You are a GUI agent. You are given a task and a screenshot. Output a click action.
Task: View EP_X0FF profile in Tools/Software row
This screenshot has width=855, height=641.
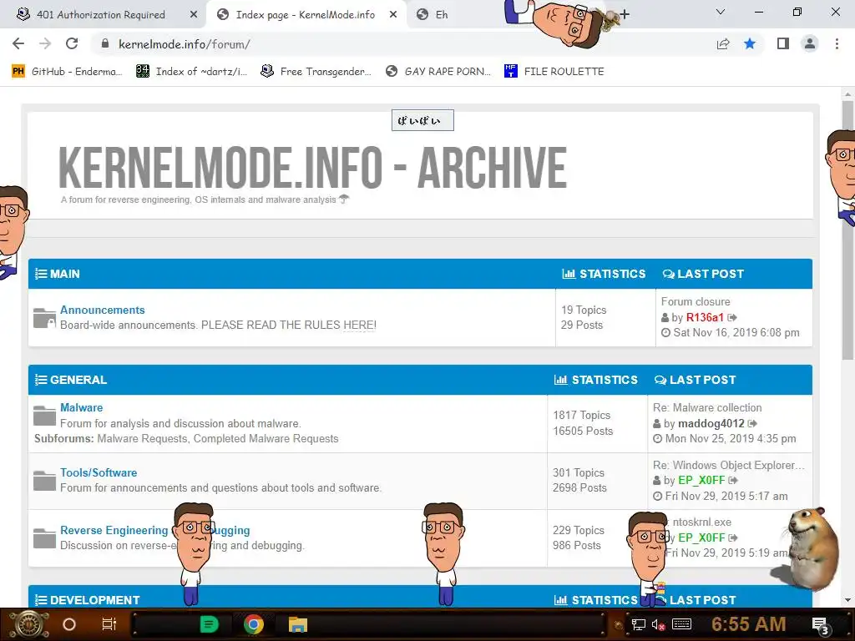(701, 480)
